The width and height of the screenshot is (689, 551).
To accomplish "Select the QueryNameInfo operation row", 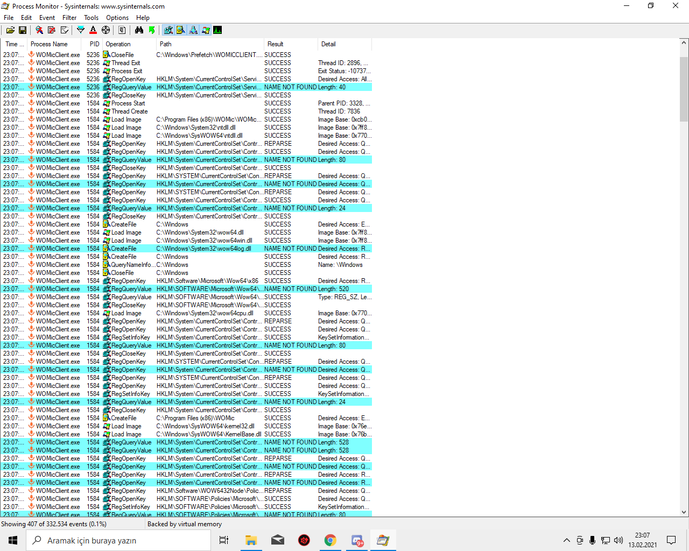I will coord(186,265).
